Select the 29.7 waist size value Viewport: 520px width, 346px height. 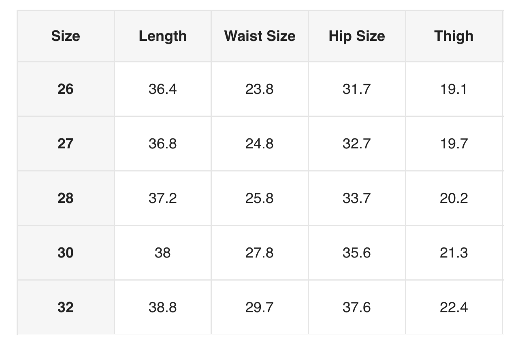[x=260, y=307]
